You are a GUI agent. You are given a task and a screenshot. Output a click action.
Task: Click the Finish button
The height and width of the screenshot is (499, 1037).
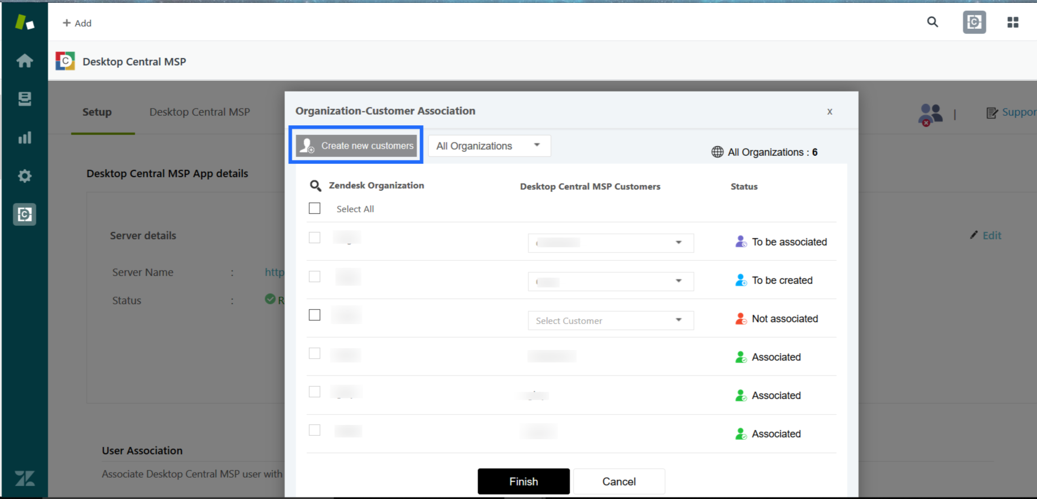click(x=524, y=482)
